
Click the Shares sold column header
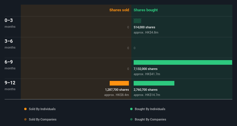pos(119,10)
